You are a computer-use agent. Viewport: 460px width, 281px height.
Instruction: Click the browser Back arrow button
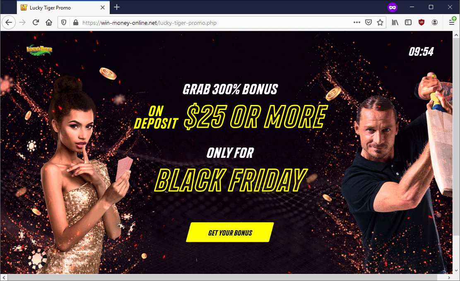click(9, 23)
